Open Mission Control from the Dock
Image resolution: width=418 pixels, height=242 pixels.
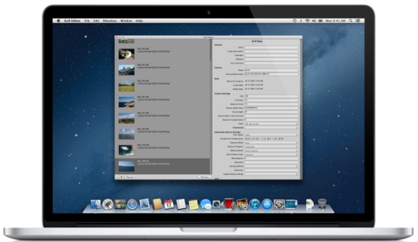click(120, 205)
